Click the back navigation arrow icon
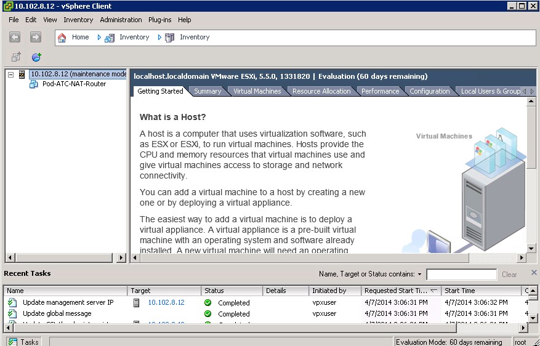540x346 pixels. (x=15, y=38)
